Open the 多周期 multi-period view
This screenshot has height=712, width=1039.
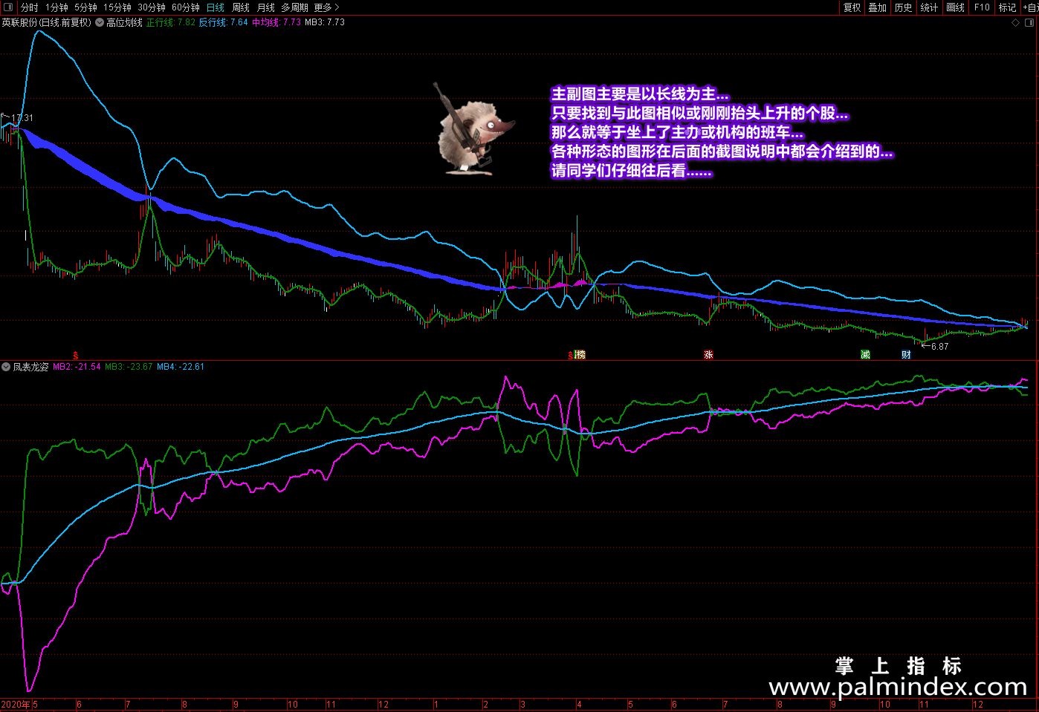coord(294,7)
